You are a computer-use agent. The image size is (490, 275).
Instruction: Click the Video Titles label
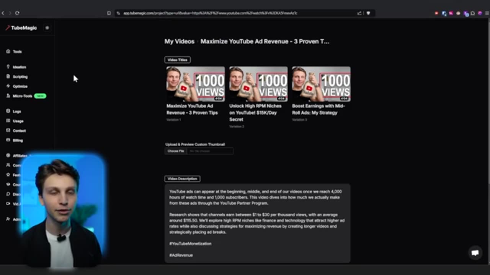click(x=178, y=60)
